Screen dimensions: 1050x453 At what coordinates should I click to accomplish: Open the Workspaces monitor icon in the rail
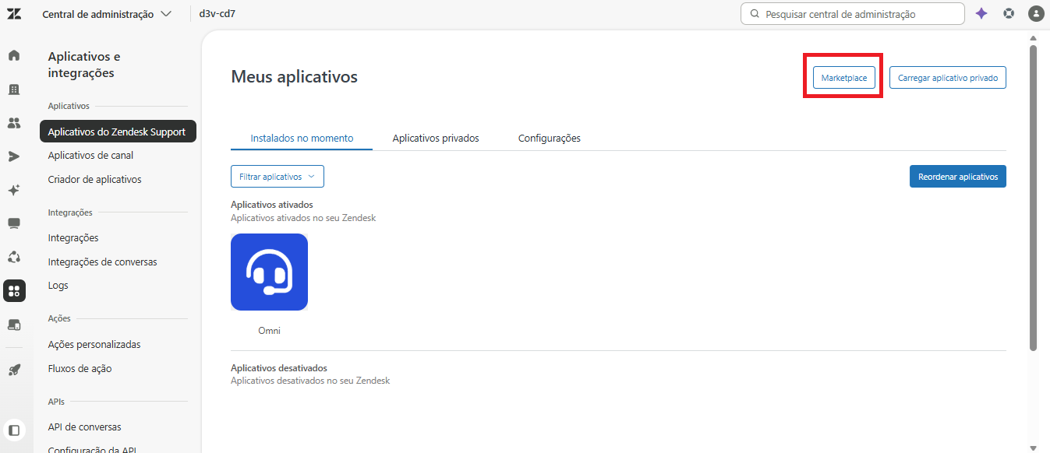[14, 223]
